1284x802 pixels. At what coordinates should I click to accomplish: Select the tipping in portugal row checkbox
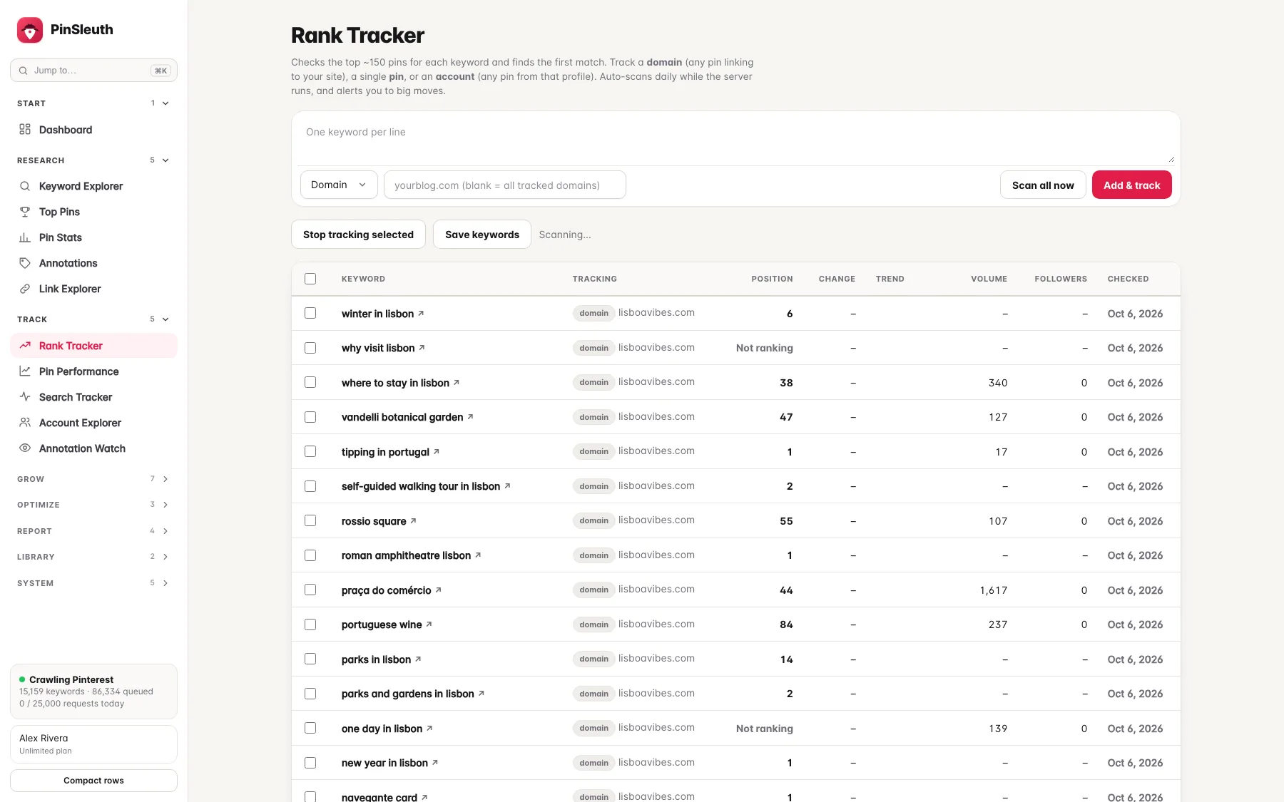310,451
